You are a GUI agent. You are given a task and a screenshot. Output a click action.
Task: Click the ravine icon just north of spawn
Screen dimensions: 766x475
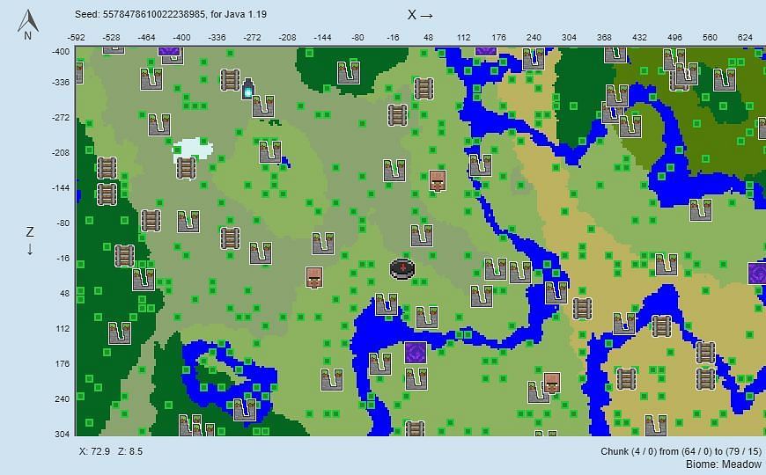tap(421, 236)
